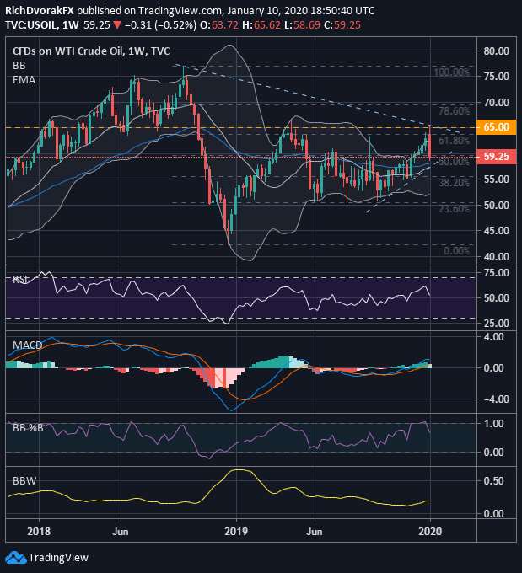Click the 2020 time axis label
The height and width of the screenshot is (573, 522).
pyautogui.click(x=430, y=531)
